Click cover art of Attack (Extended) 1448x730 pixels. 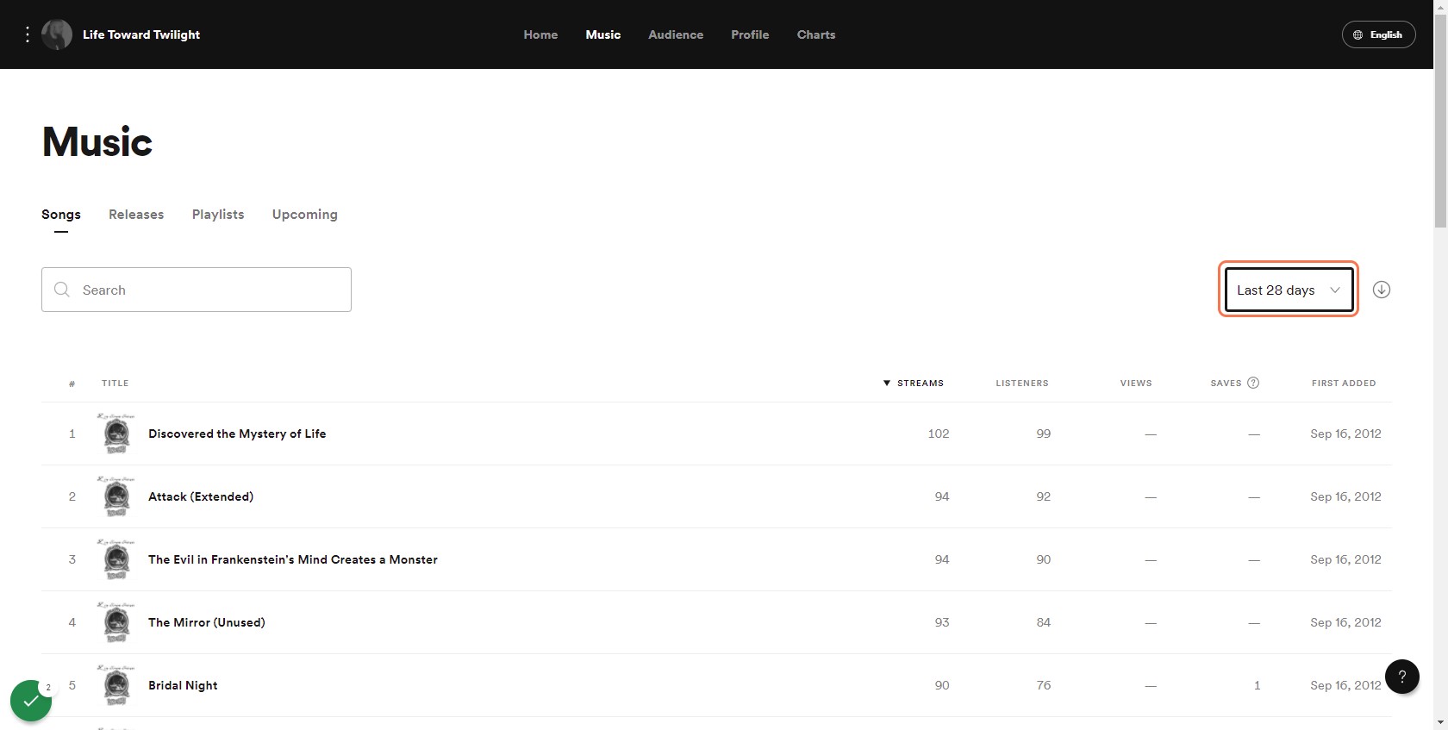click(x=115, y=496)
